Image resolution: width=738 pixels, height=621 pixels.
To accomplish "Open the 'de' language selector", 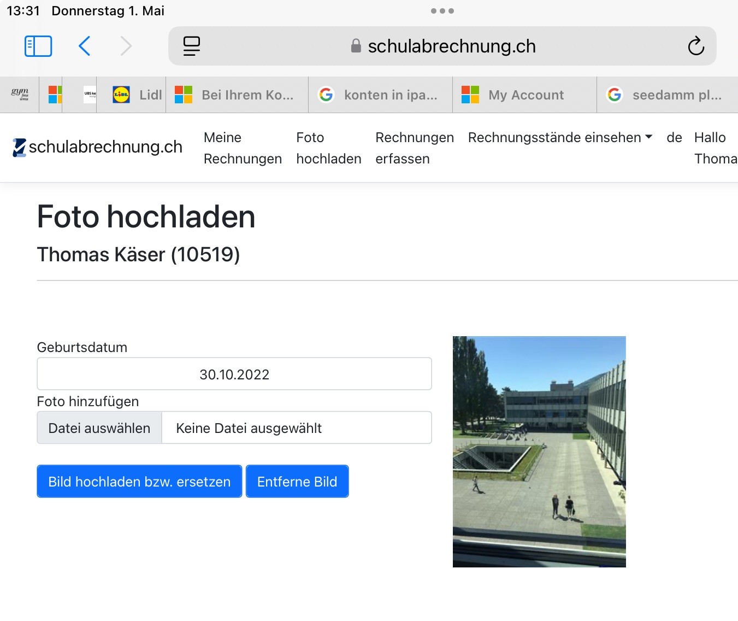I will point(674,138).
